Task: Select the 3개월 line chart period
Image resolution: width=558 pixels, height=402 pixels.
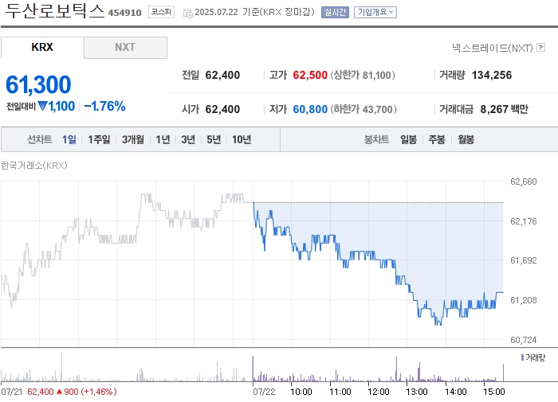Action: pos(133,139)
